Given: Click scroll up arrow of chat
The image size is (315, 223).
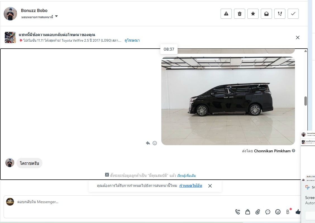Looking at the screenshot, I should click(x=306, y=51).
